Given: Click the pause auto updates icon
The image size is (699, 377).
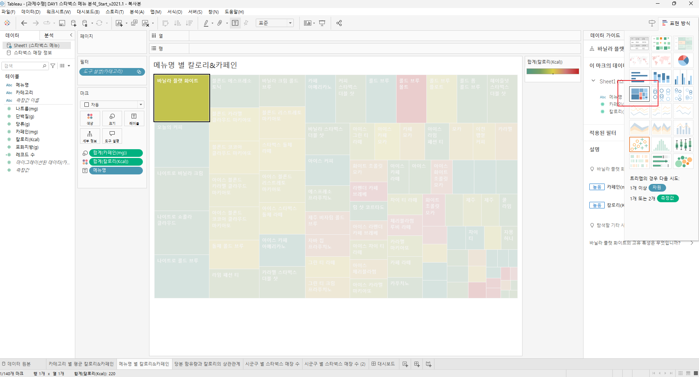Looking at the screenshot, I should click(85, 23).
